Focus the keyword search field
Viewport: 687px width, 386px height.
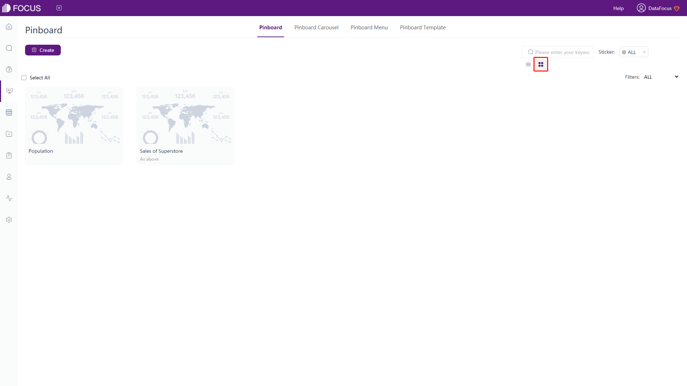(558, 52)
